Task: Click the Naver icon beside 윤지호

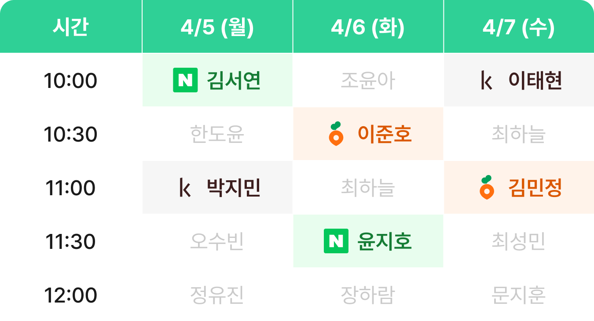Action: pos(336,241)
